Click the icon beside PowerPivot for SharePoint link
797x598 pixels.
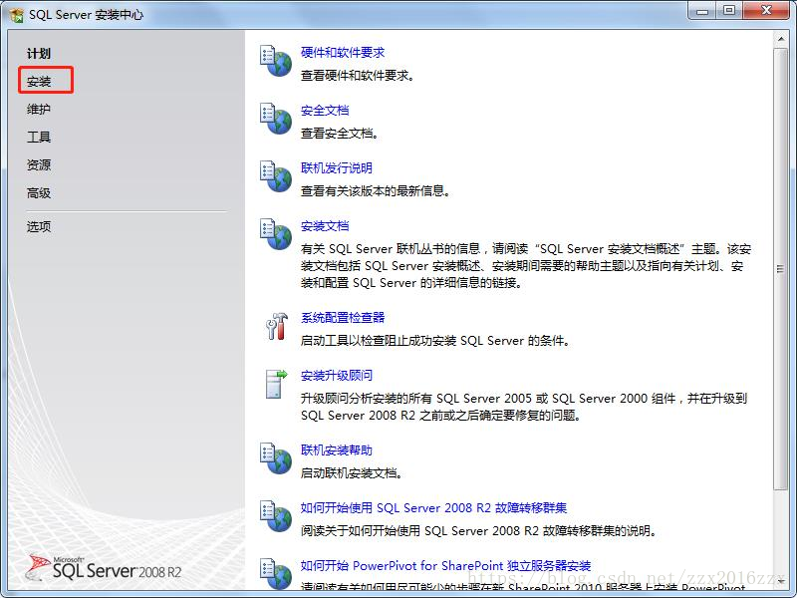click(x=276, y=574)
